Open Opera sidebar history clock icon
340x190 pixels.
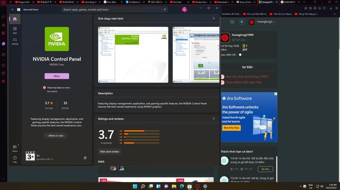pos(3,65)
